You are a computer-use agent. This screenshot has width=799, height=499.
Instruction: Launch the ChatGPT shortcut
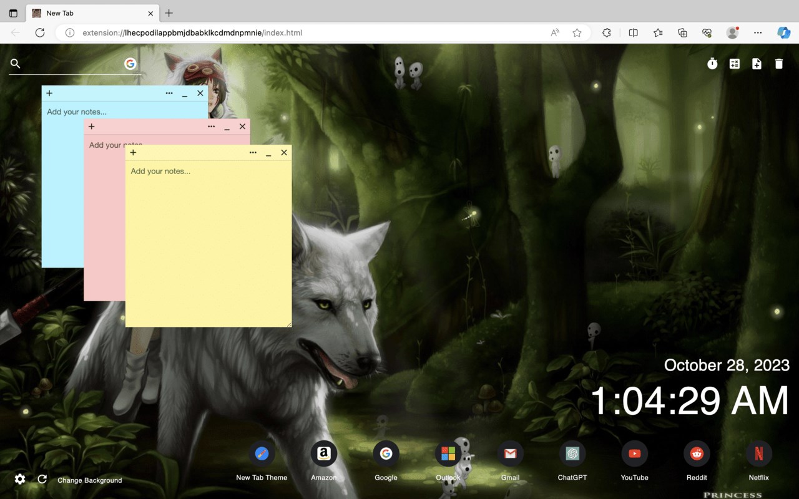point(572,462)
